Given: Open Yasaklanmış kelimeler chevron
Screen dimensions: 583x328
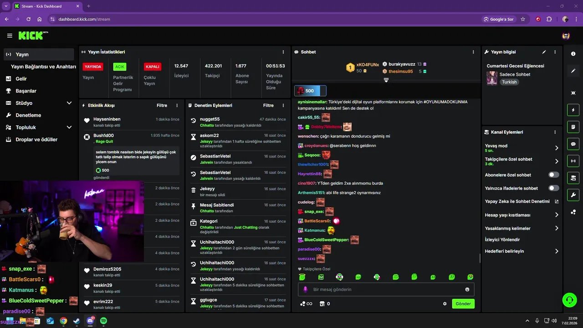Looking at the screenshot, I should coord(557,228).
